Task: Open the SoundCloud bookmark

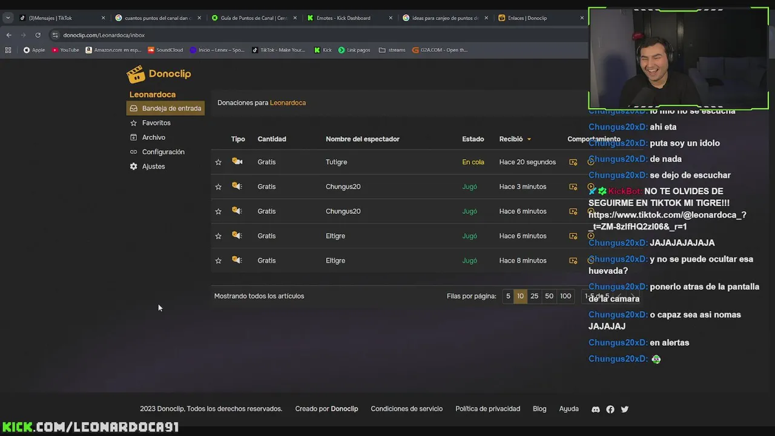Action: (x=165, y=50)
